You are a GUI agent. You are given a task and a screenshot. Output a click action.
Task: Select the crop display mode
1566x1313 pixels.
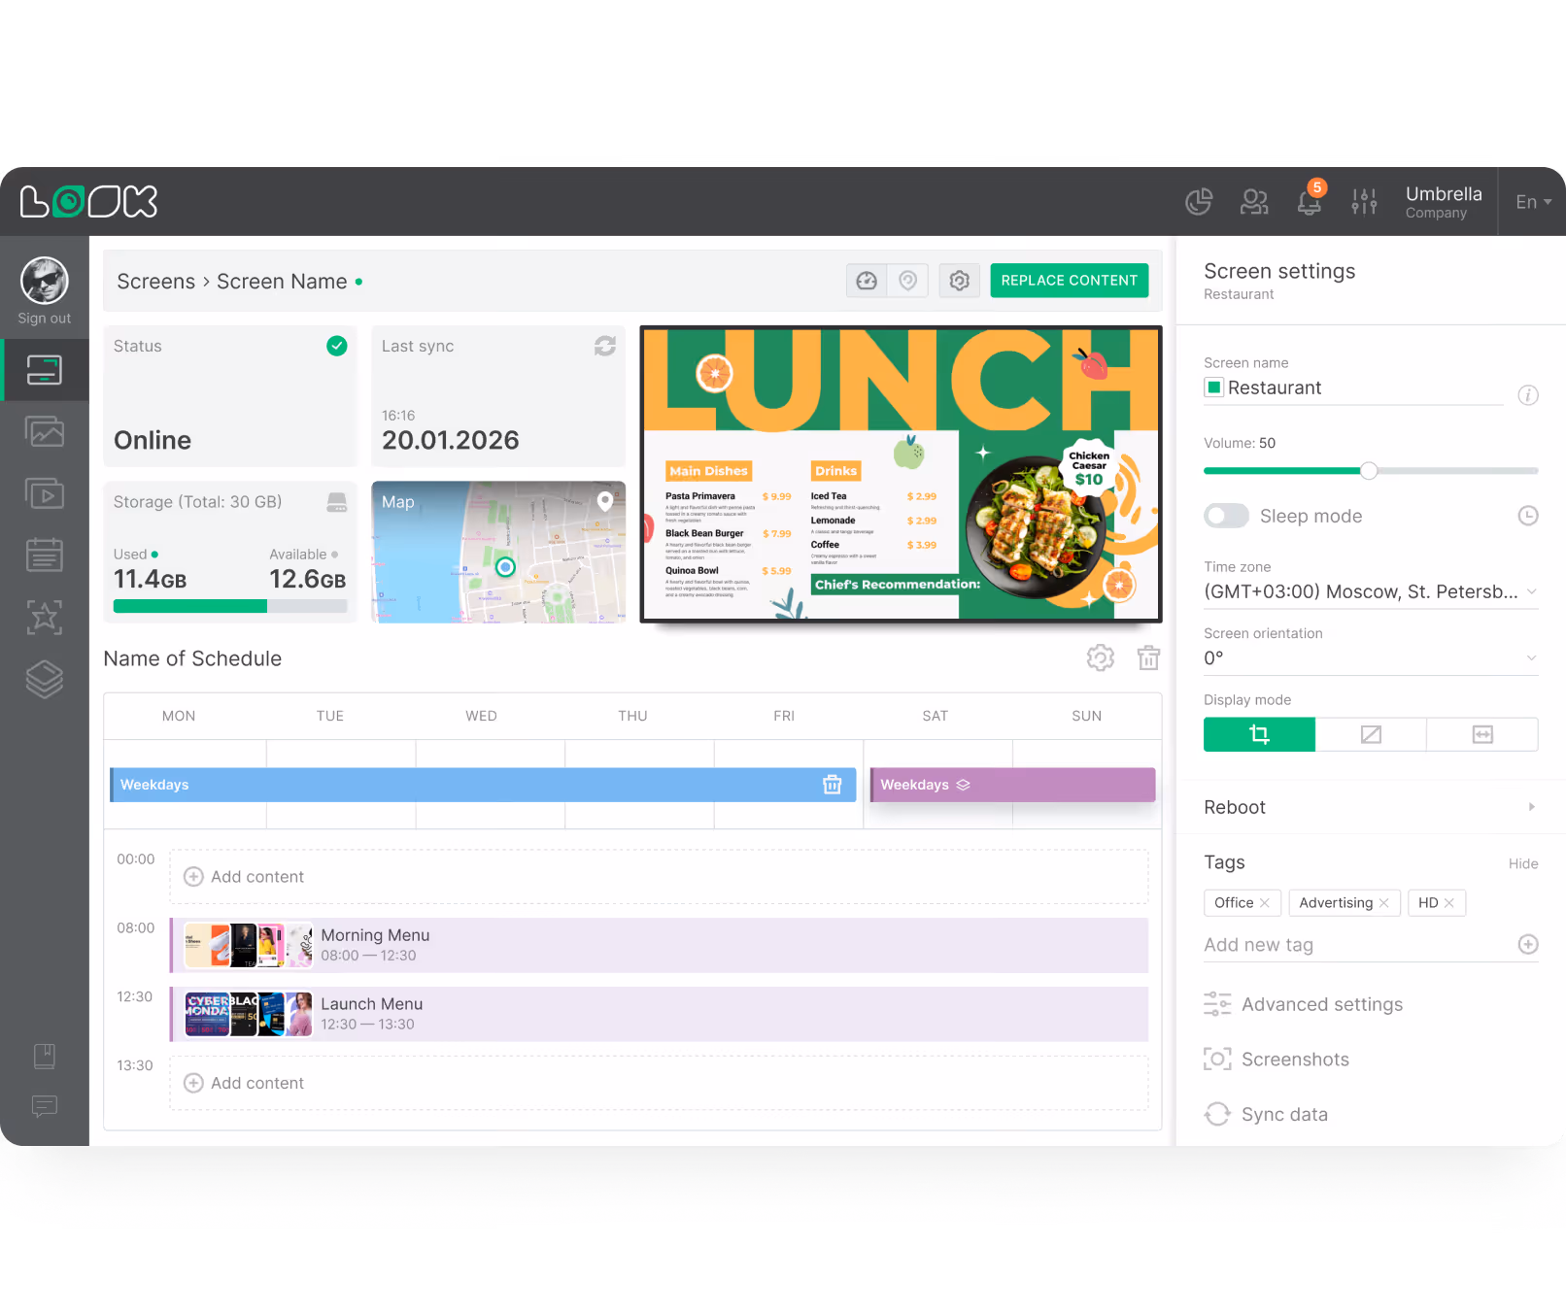click(1259, 734)
